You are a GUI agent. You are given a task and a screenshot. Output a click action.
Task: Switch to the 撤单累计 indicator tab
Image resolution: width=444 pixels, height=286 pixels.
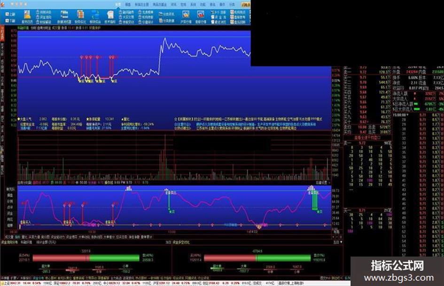tap(147, 237)
